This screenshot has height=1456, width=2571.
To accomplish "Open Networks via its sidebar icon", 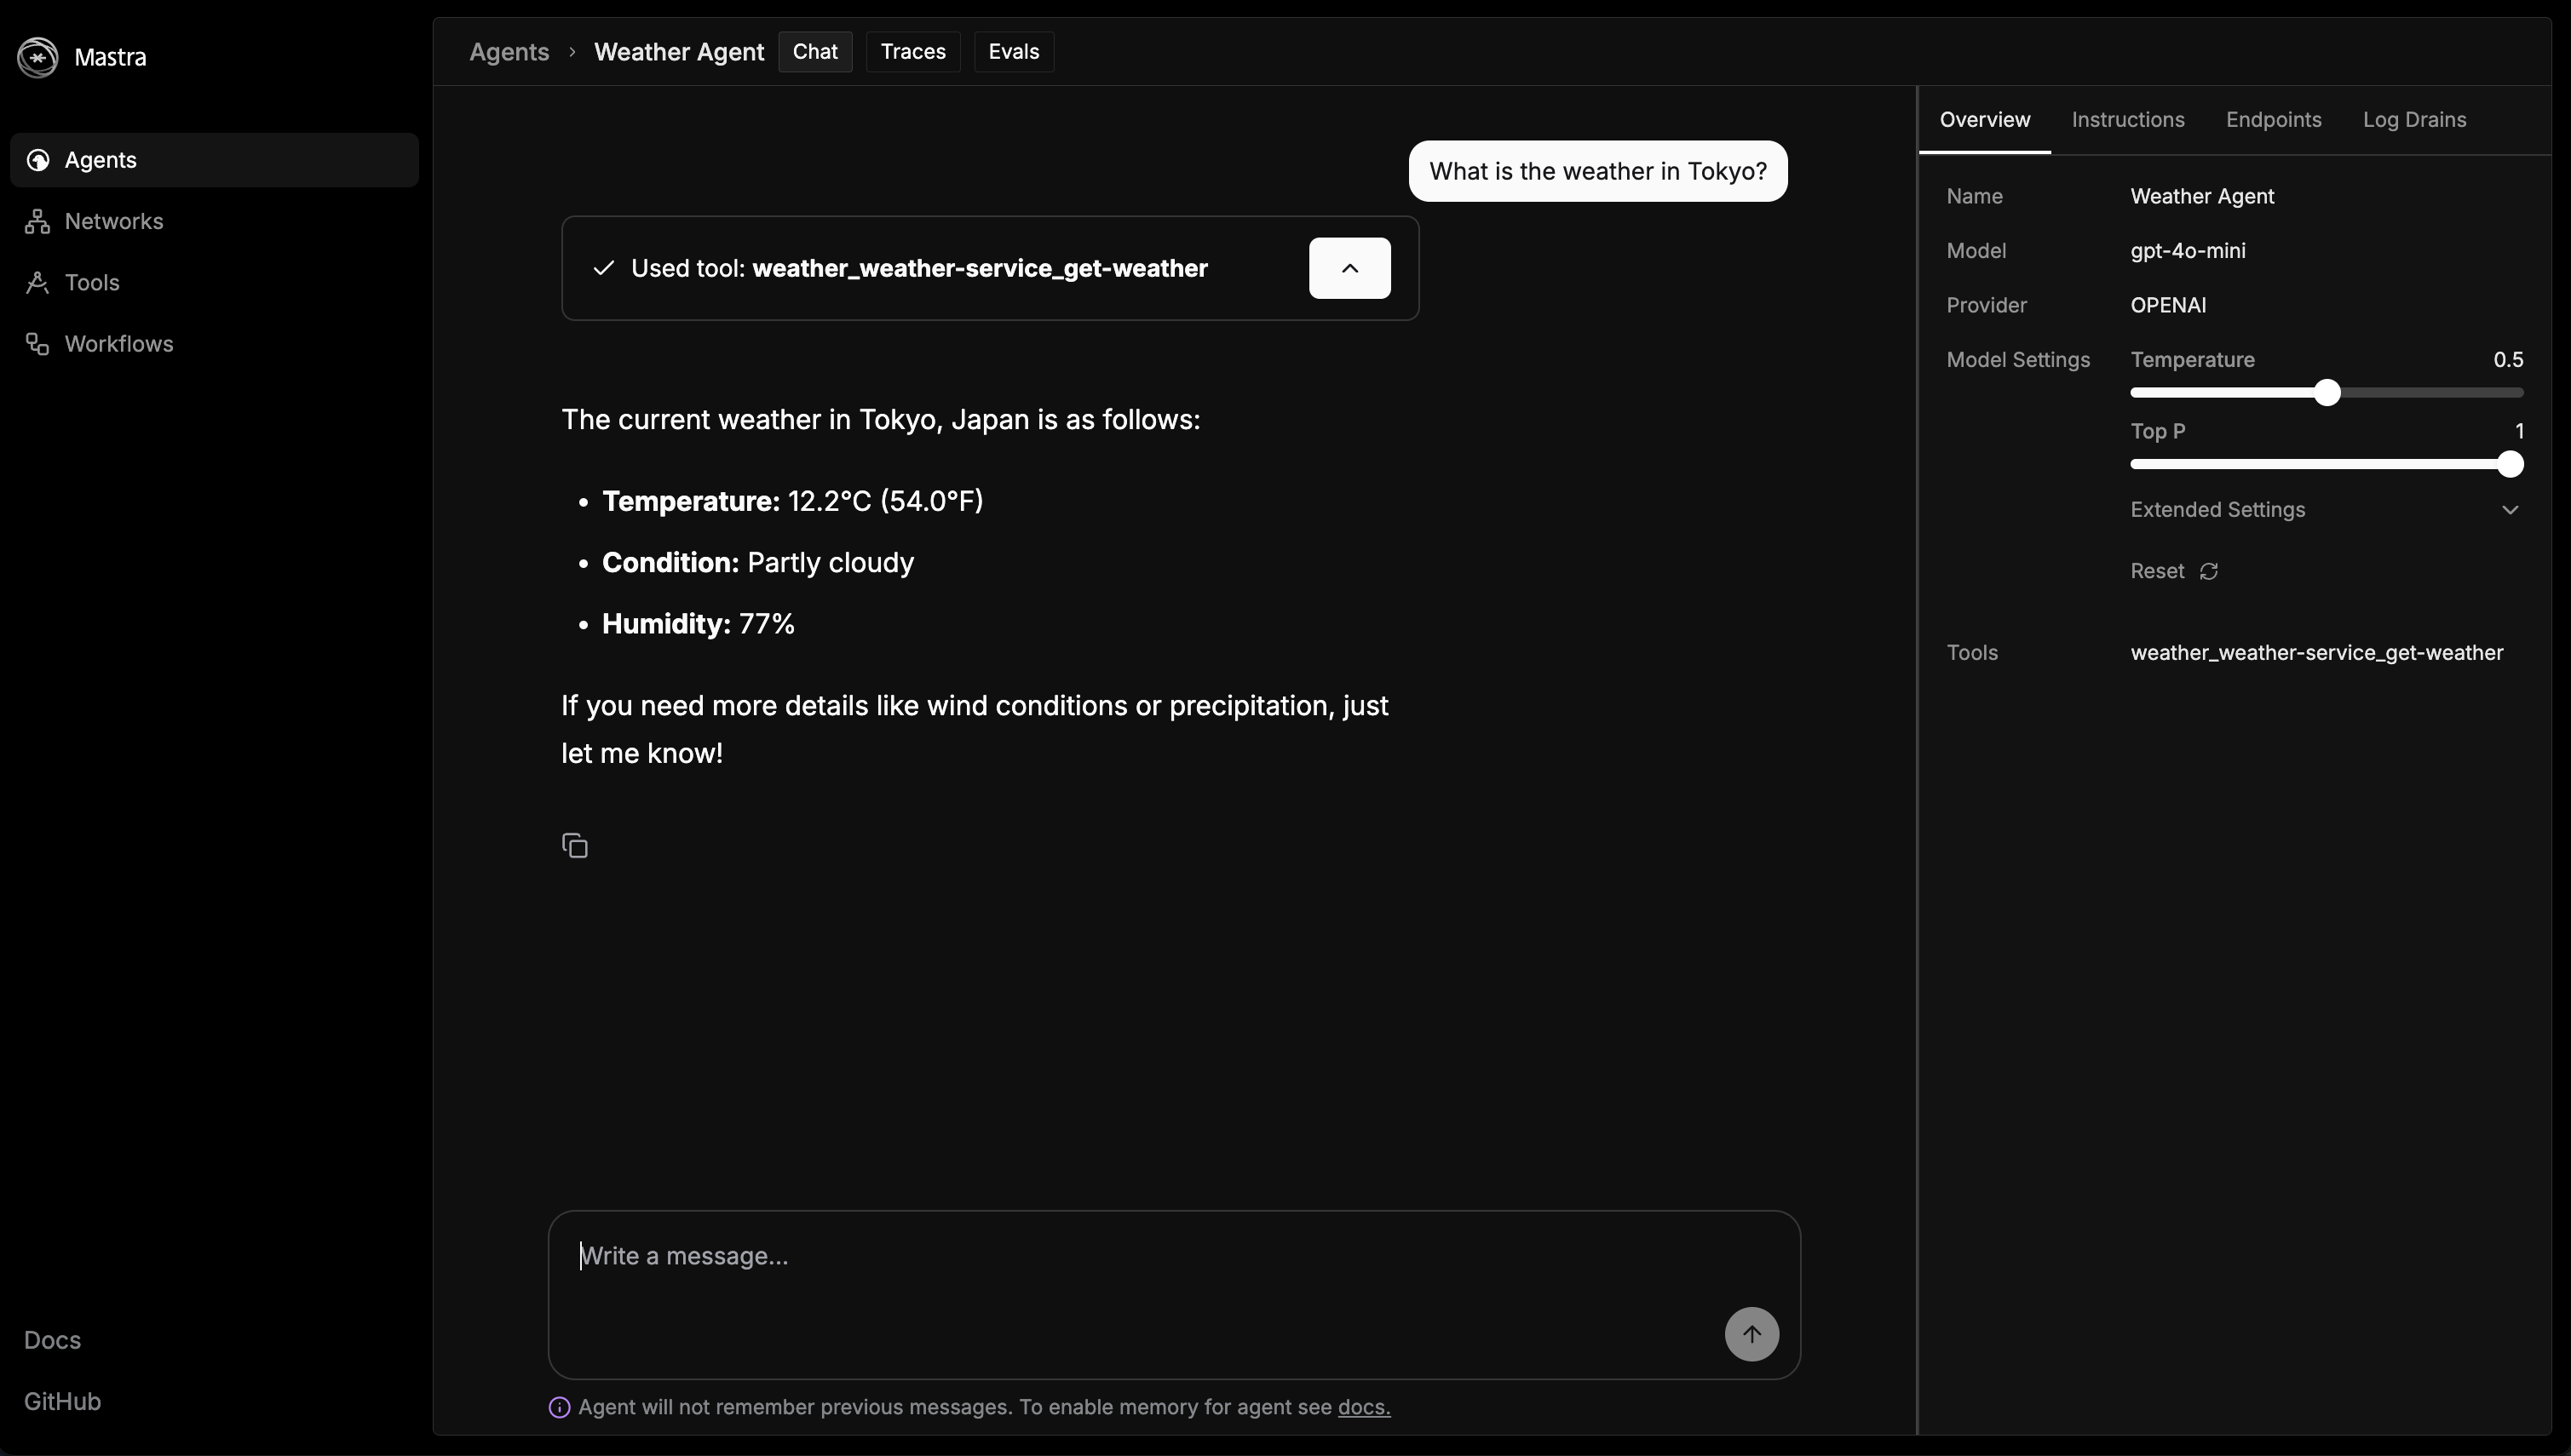I will click(x=38, y=221).
